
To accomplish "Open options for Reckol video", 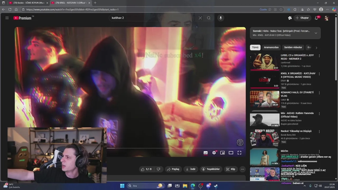I will pos(319,131).
